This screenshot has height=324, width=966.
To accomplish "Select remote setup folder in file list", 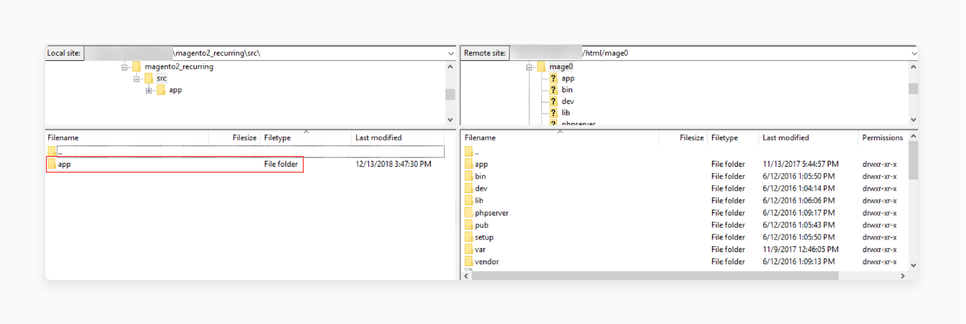I will [686, 237].
